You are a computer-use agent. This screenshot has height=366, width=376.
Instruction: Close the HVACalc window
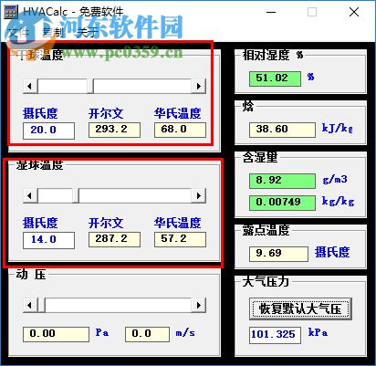[354, 12]
